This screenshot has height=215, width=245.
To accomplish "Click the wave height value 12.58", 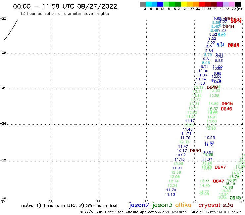I will click(215, 96).
